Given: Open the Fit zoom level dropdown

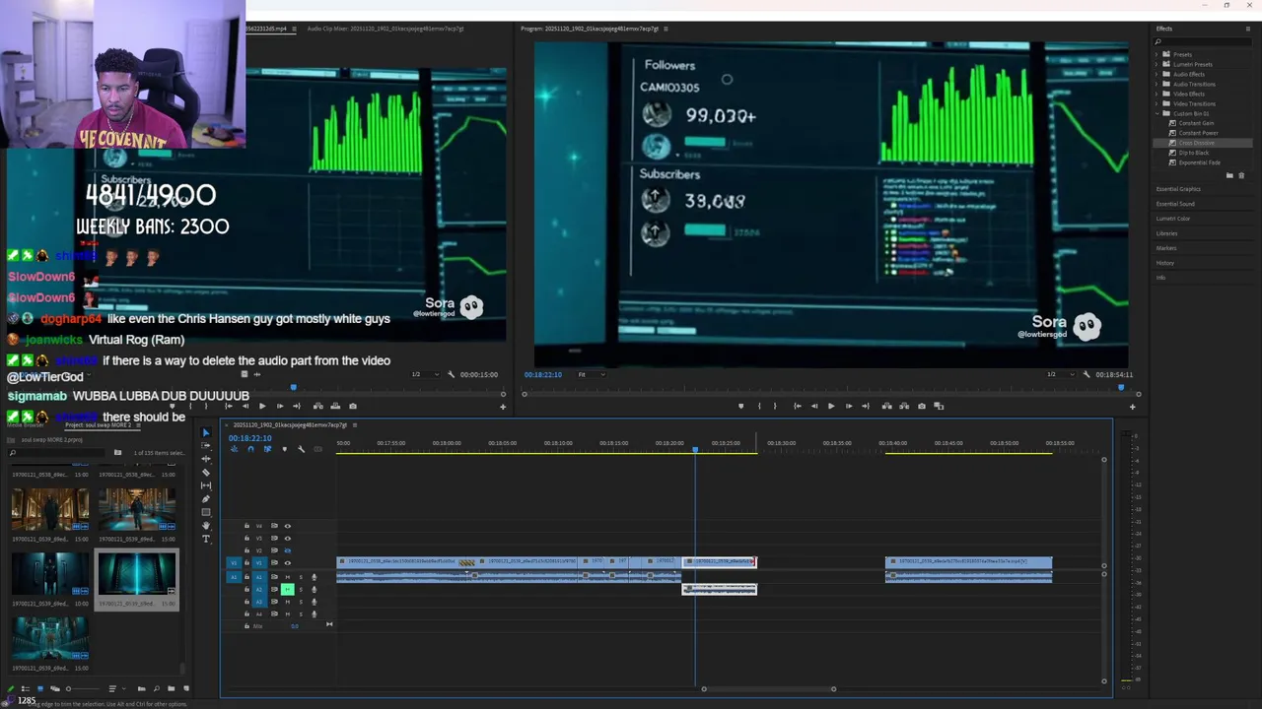Looking at the screenshot, I should tap(590, 374).
